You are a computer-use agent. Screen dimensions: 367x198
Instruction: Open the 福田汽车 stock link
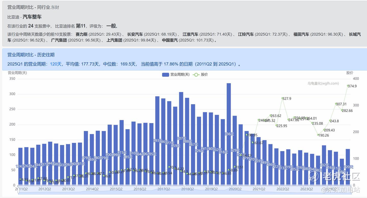[x=301, y=34]
